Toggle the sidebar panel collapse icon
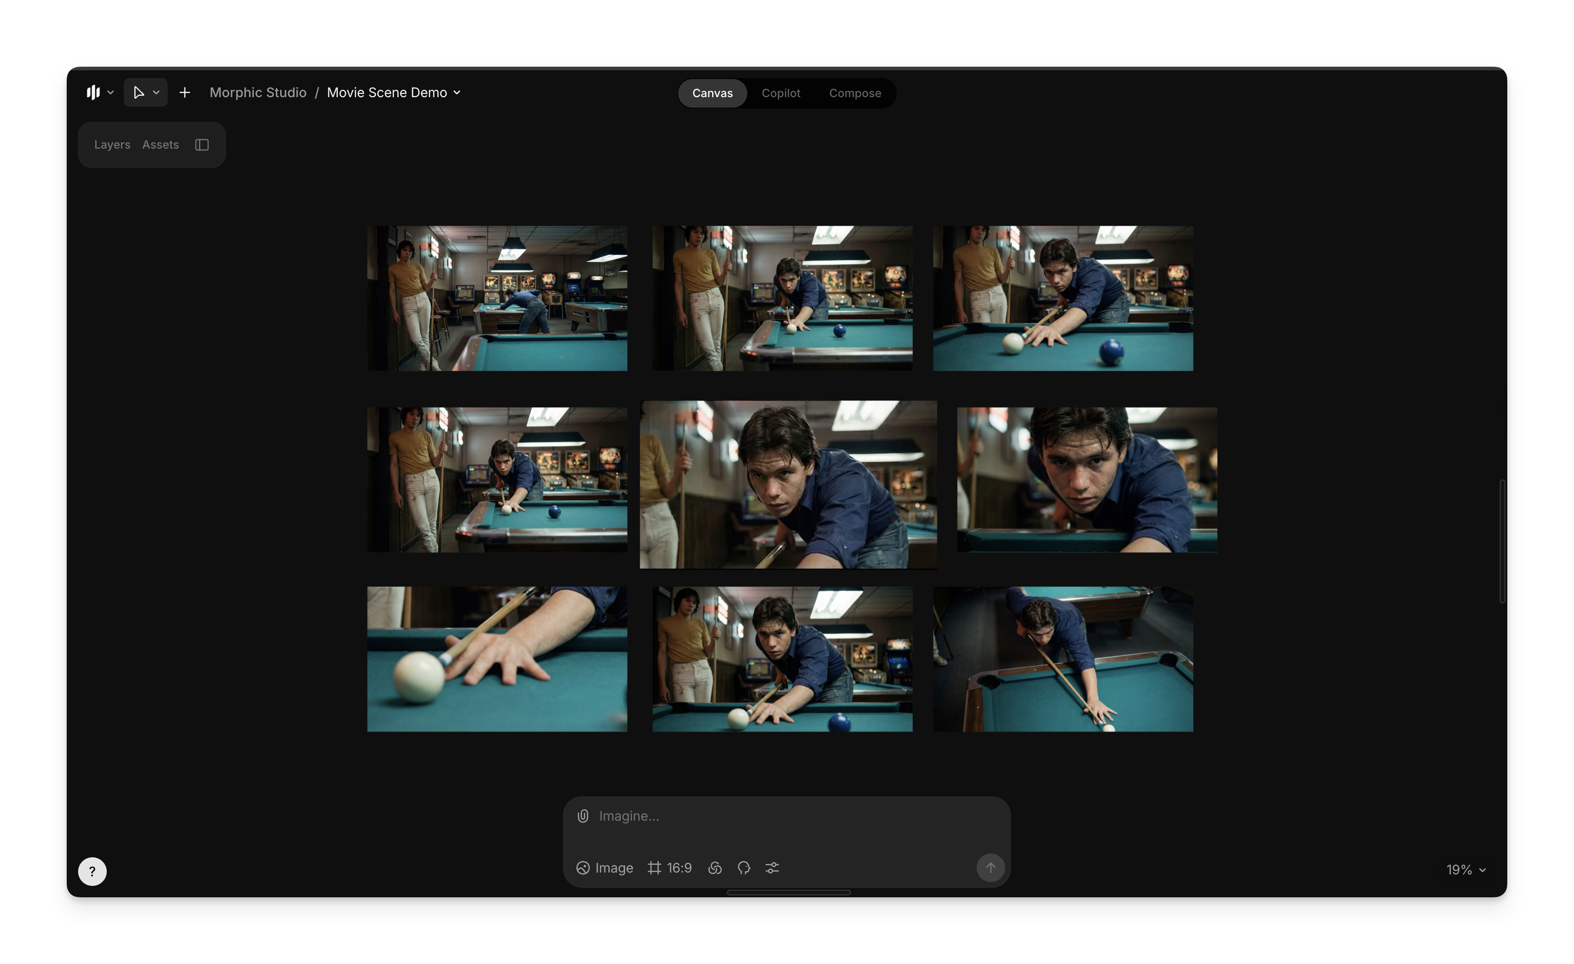Viewport: 1574px width, 964px height. [202, 145]
